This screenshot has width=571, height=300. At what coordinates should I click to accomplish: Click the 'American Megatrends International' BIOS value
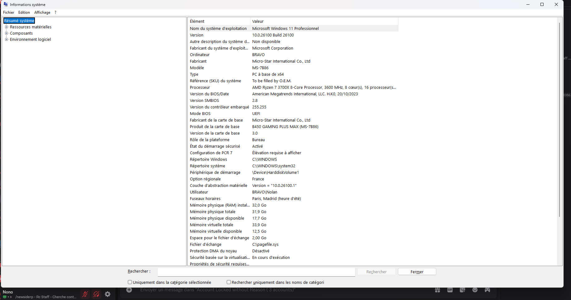pos(305,94)
